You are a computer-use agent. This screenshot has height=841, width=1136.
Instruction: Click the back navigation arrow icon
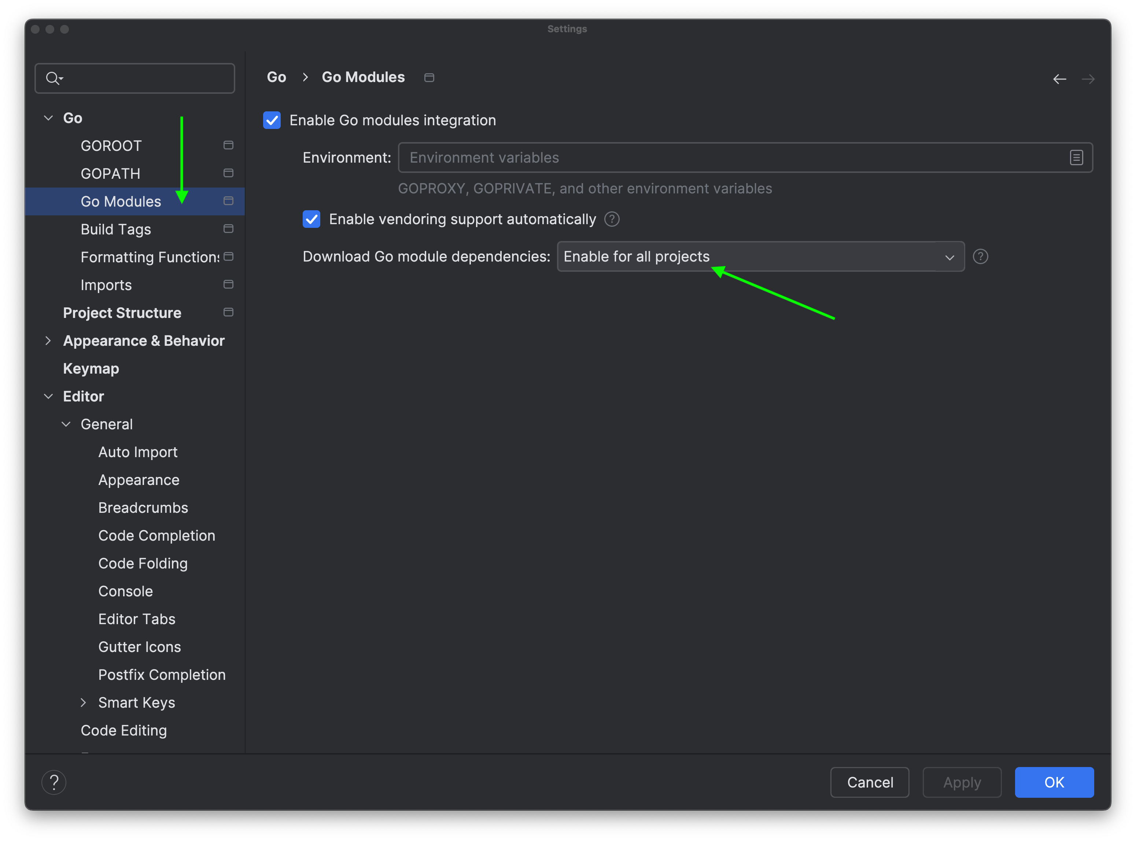click(1059, 79)
